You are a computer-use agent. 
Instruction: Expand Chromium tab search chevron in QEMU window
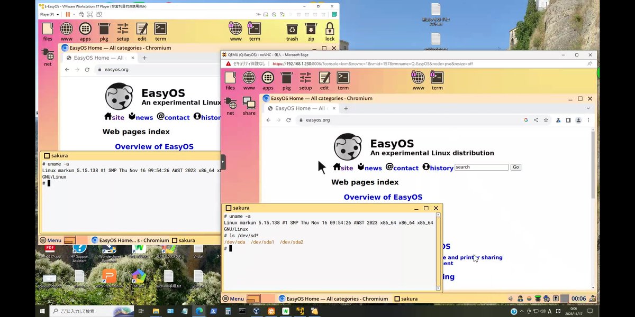(588, 108)
